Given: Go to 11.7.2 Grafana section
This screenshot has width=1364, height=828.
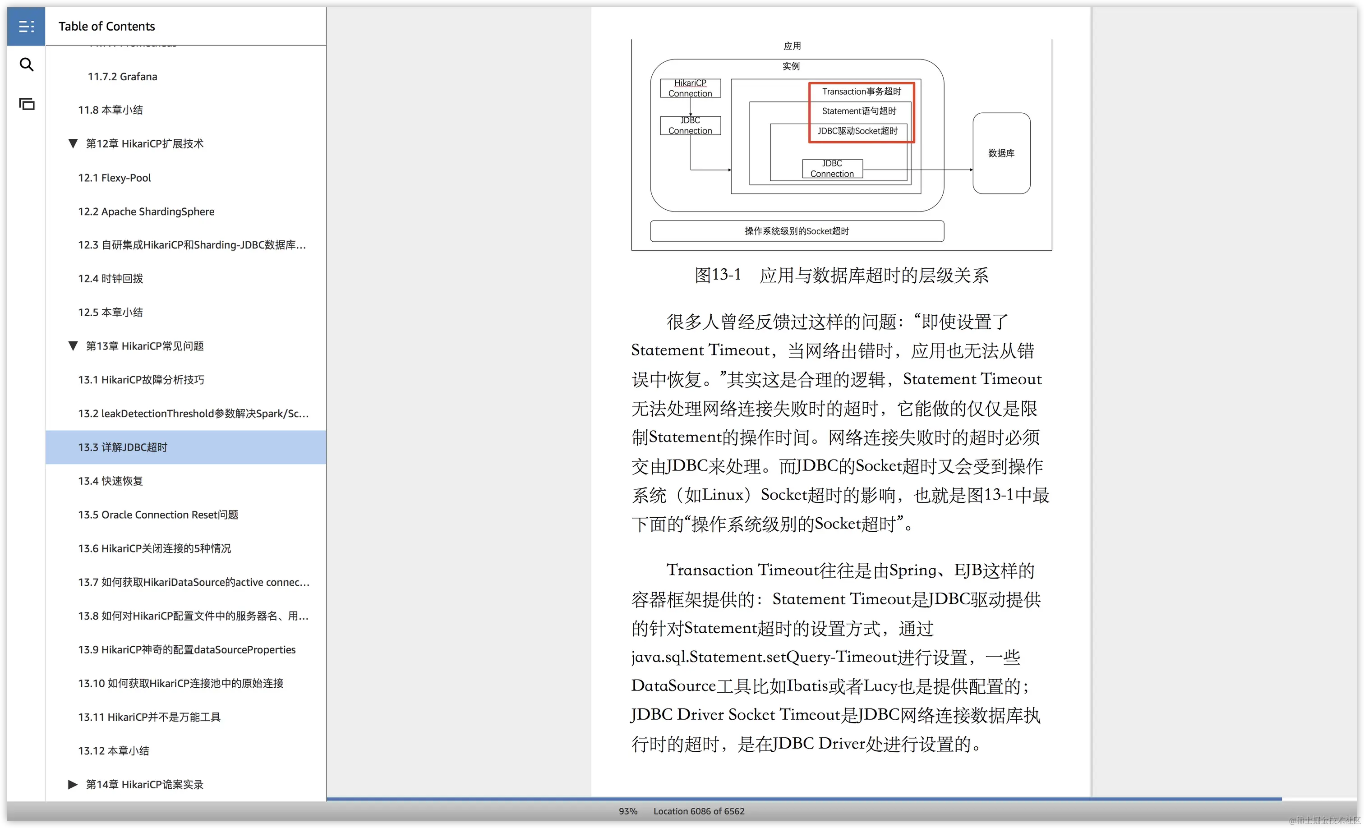Looking at the screenshot, I should (122, 76).
